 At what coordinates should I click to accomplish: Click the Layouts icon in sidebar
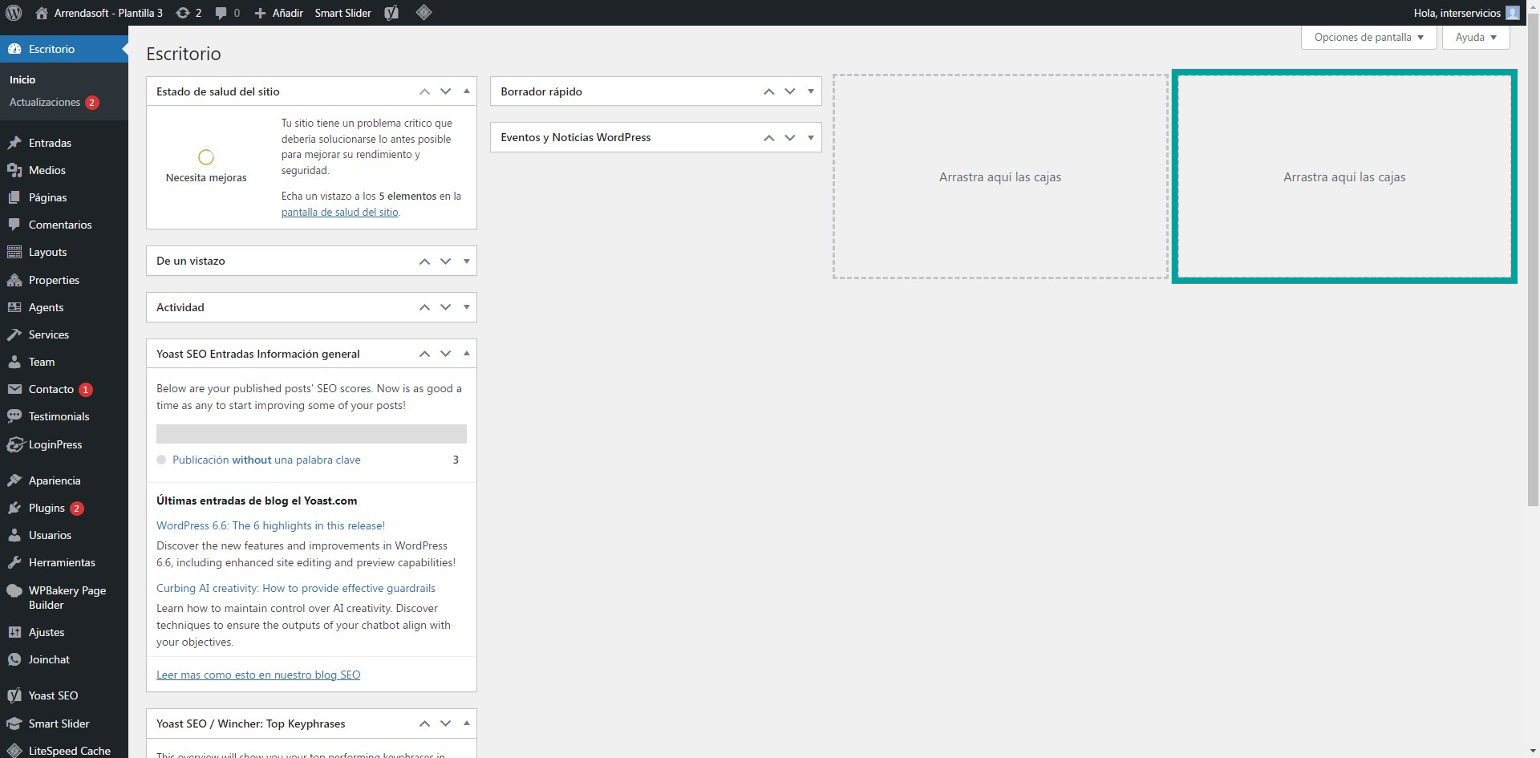[14, 252]
